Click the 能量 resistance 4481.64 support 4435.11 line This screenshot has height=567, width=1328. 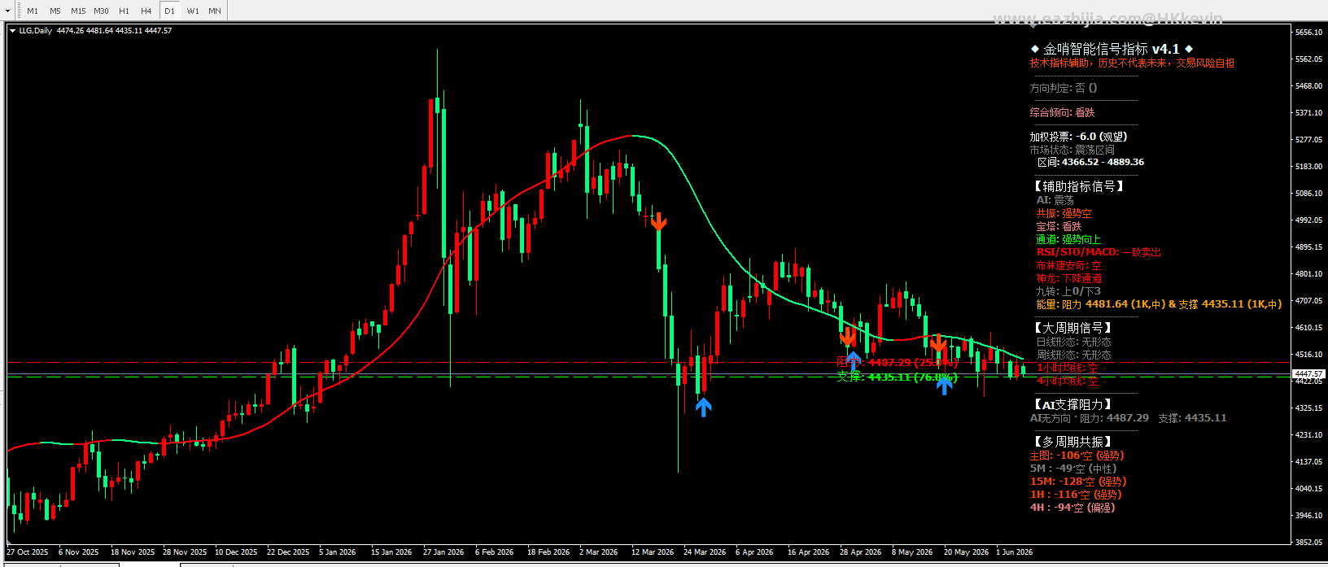[x=1159, y=304]
